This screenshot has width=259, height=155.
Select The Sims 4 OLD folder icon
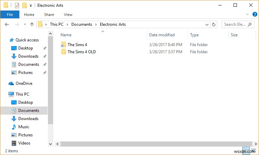pos(64,52)
